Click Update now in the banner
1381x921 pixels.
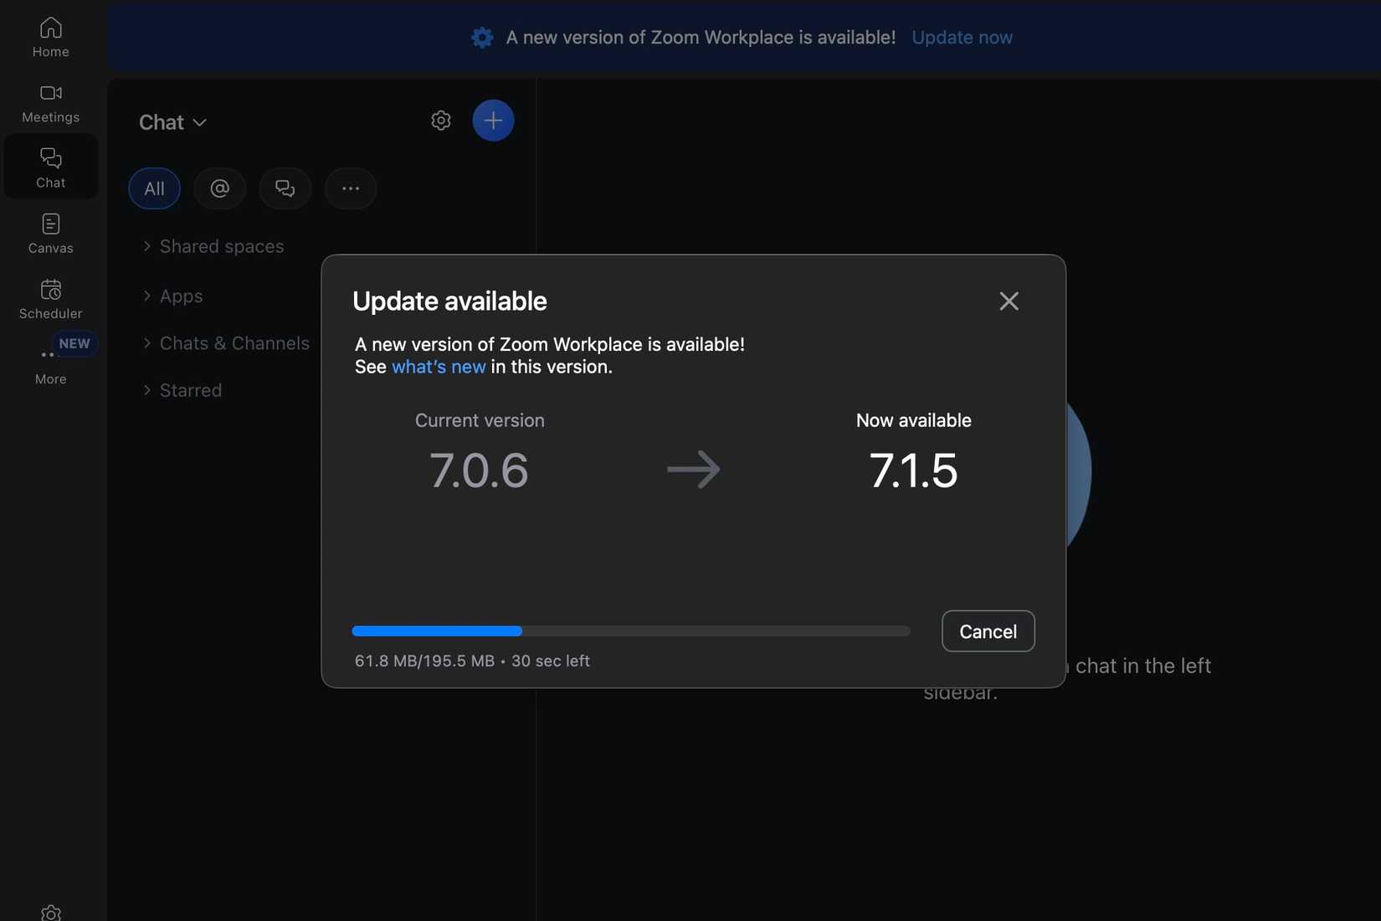pos(962,38)
